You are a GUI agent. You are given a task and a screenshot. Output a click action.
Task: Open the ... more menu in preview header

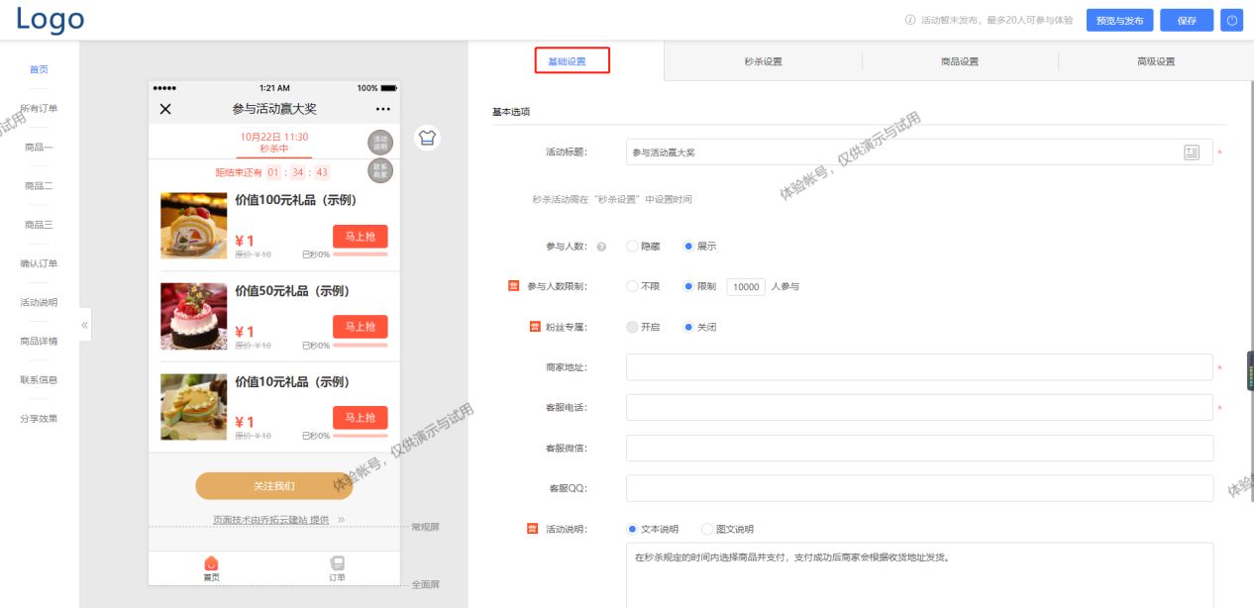[383, 109]
